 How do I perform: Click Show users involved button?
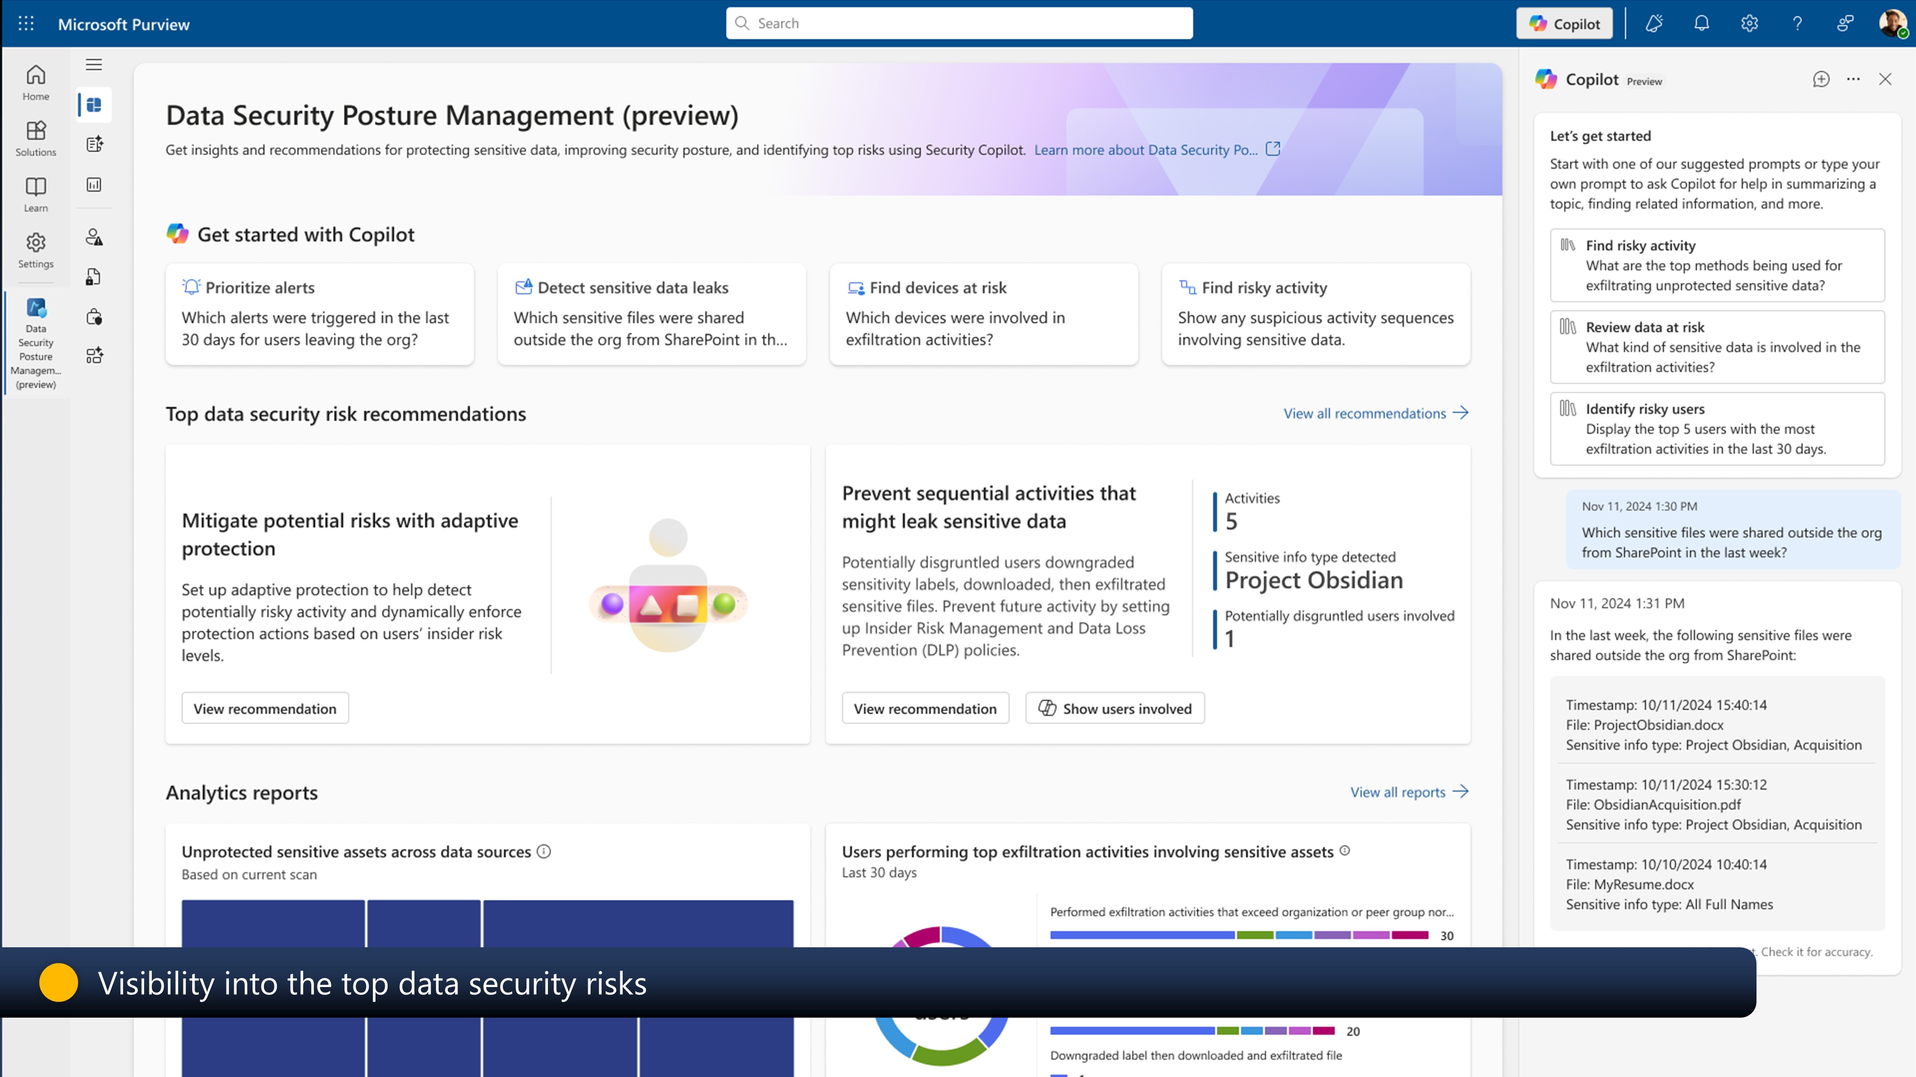pyautogui.click(x=1114, y=708)
